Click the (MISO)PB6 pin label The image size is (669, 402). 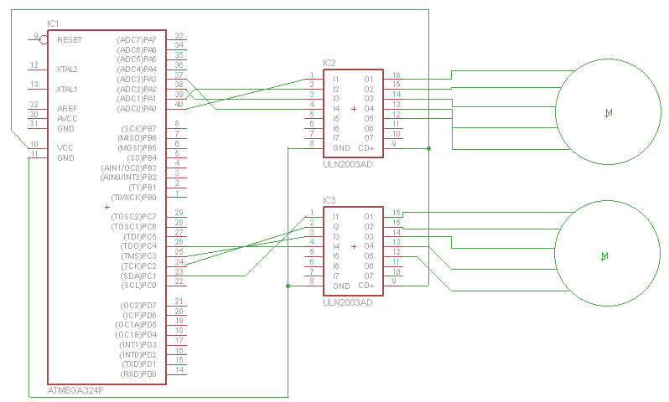pyautogui.click(x=137, y=138)
